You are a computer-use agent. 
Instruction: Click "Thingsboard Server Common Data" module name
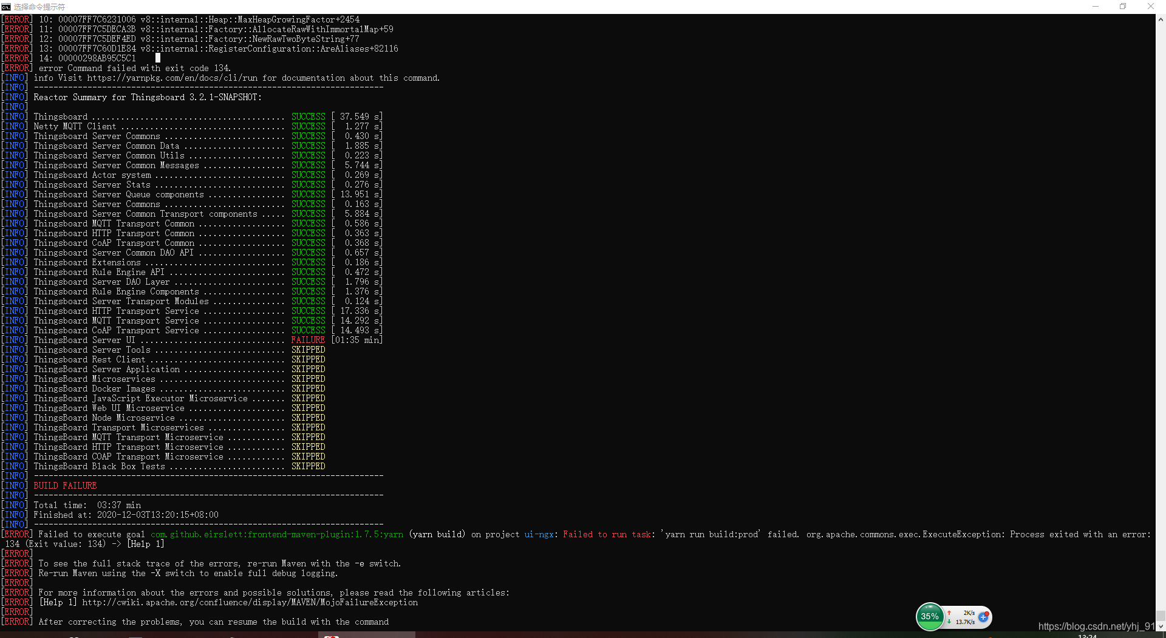(106, 146)
